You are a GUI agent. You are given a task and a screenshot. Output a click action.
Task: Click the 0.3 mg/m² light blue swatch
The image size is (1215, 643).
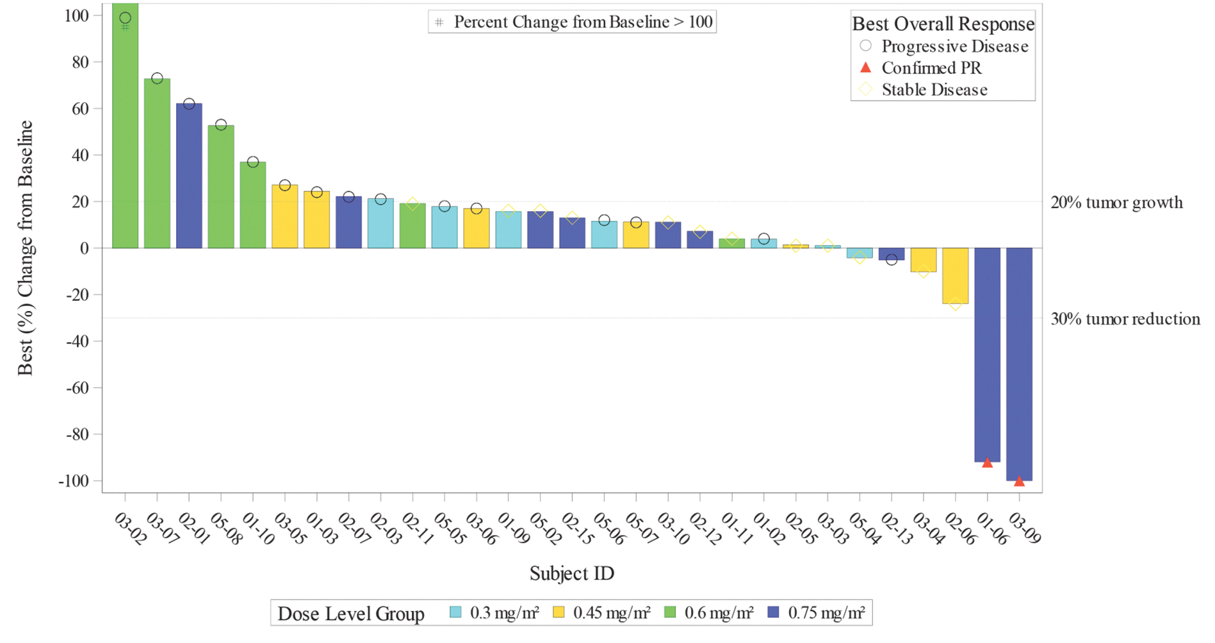pos(455,612)
